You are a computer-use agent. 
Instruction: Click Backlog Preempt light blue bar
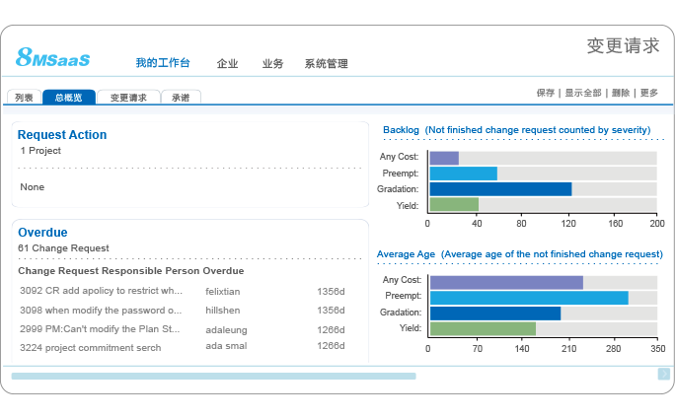click(x=464, y=174)
